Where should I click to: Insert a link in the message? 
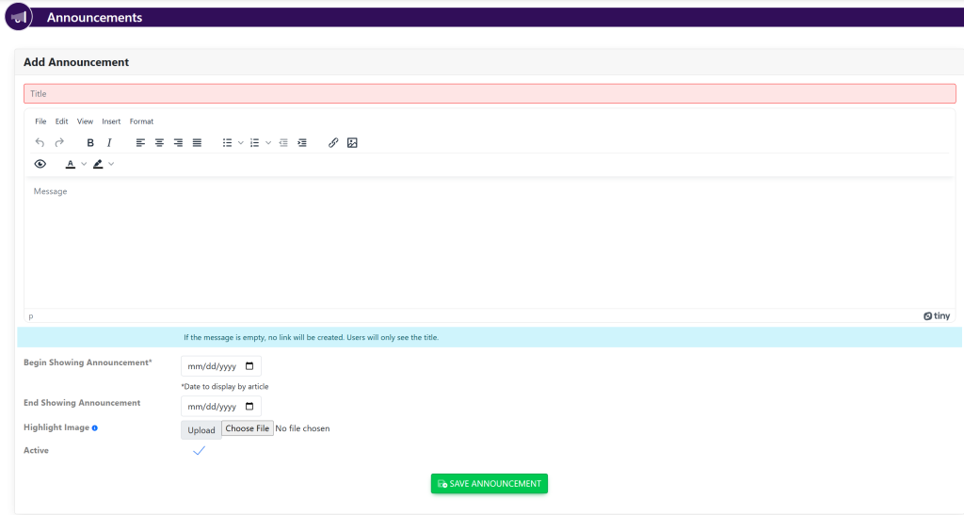333,143
